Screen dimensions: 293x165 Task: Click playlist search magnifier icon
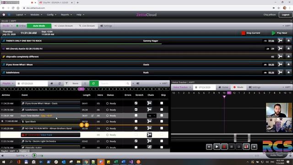(128, 83)
